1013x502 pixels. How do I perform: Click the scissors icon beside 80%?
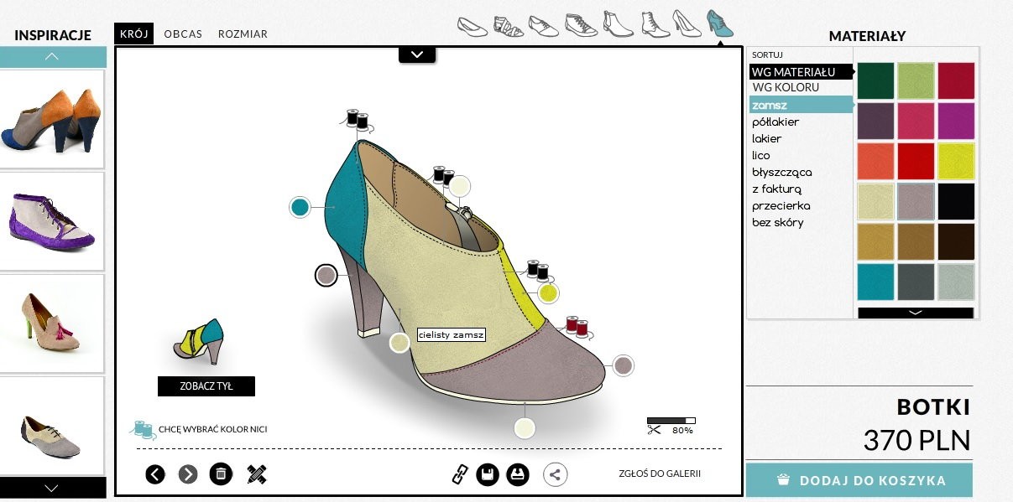654,430
